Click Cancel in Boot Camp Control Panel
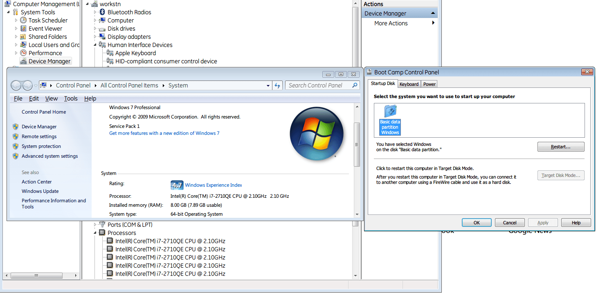The width and height of the screenshot is (596, 293). (x=510, y=223)
